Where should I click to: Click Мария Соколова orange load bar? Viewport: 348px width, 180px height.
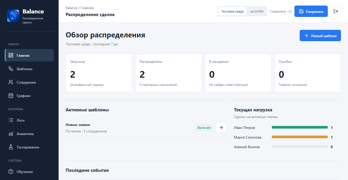coord(300,137)
